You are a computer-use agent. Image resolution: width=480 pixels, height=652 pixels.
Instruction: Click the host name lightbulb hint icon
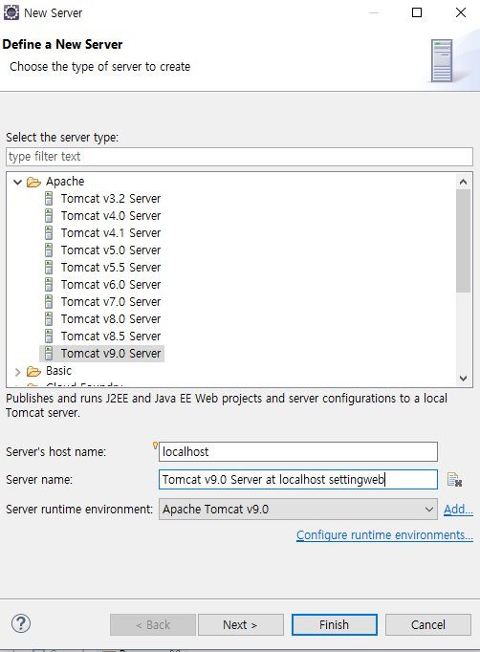(155, 446)
